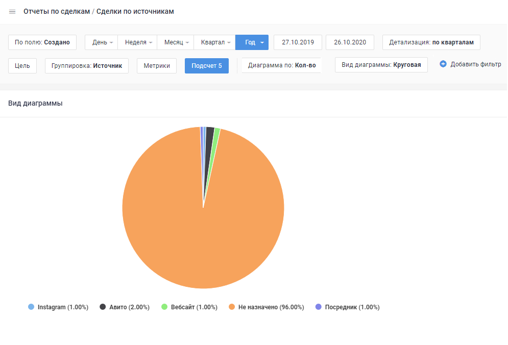Screen dimensions: 508x345
Task: Click the start date field 27.10.2019
Action: [x=298, y=42]
